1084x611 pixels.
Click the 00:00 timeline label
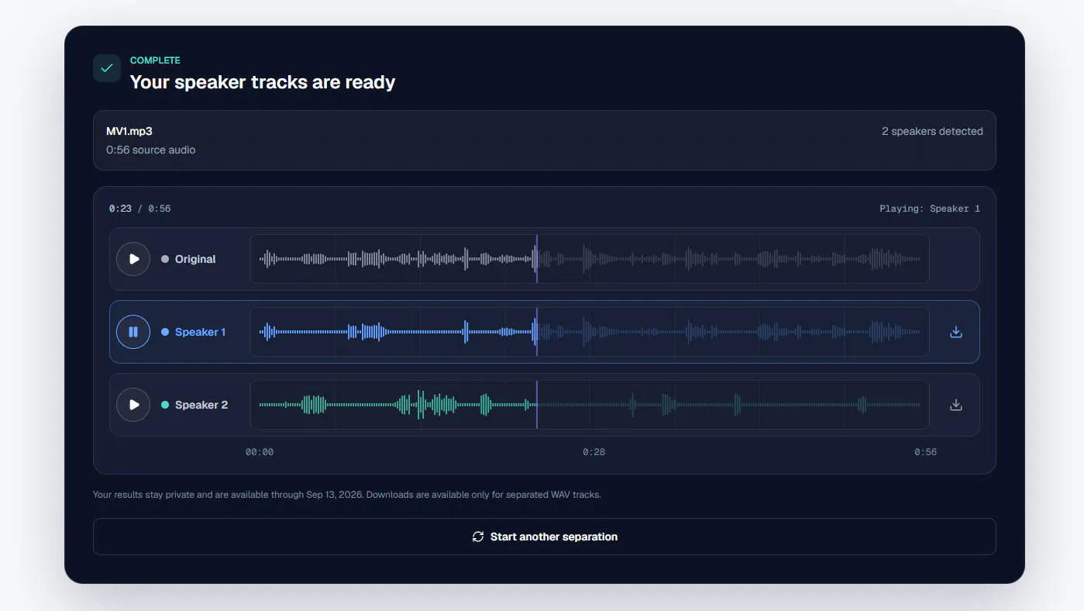260,452
